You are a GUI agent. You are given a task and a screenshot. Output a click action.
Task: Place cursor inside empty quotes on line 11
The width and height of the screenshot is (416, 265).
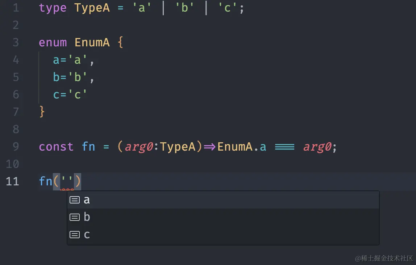[67, 181]
